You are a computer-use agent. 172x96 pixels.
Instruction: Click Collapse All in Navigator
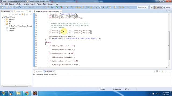click(x=20, y=14)
